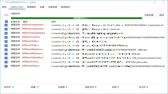
Task: Click the path ending joke.a.doc
Action: click(100, 62)
